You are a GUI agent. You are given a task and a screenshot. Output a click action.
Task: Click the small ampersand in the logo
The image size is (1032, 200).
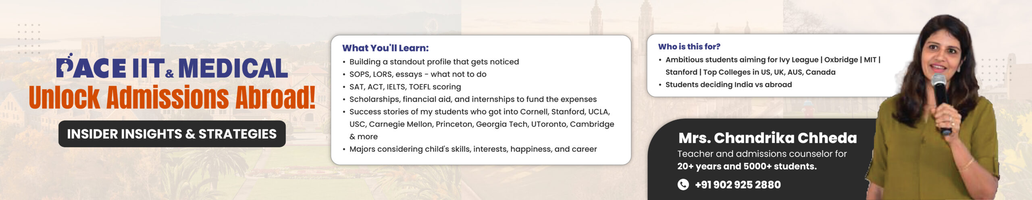[170, 73]
